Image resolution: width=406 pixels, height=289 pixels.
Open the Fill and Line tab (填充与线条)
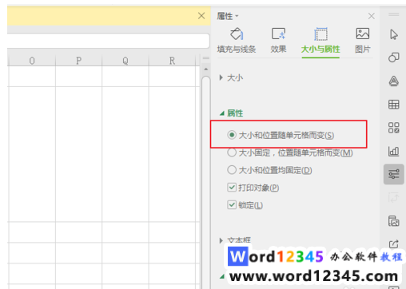click(x=237, y=40)
